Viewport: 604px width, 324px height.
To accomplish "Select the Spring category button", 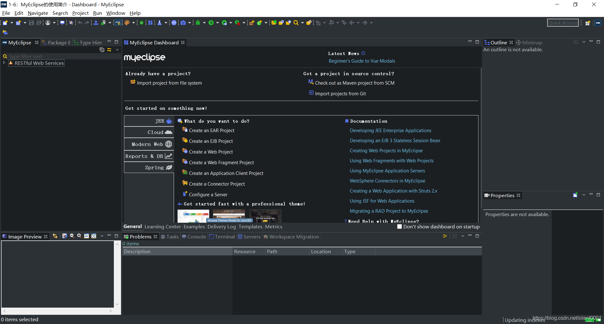I will tap(149, 167).
